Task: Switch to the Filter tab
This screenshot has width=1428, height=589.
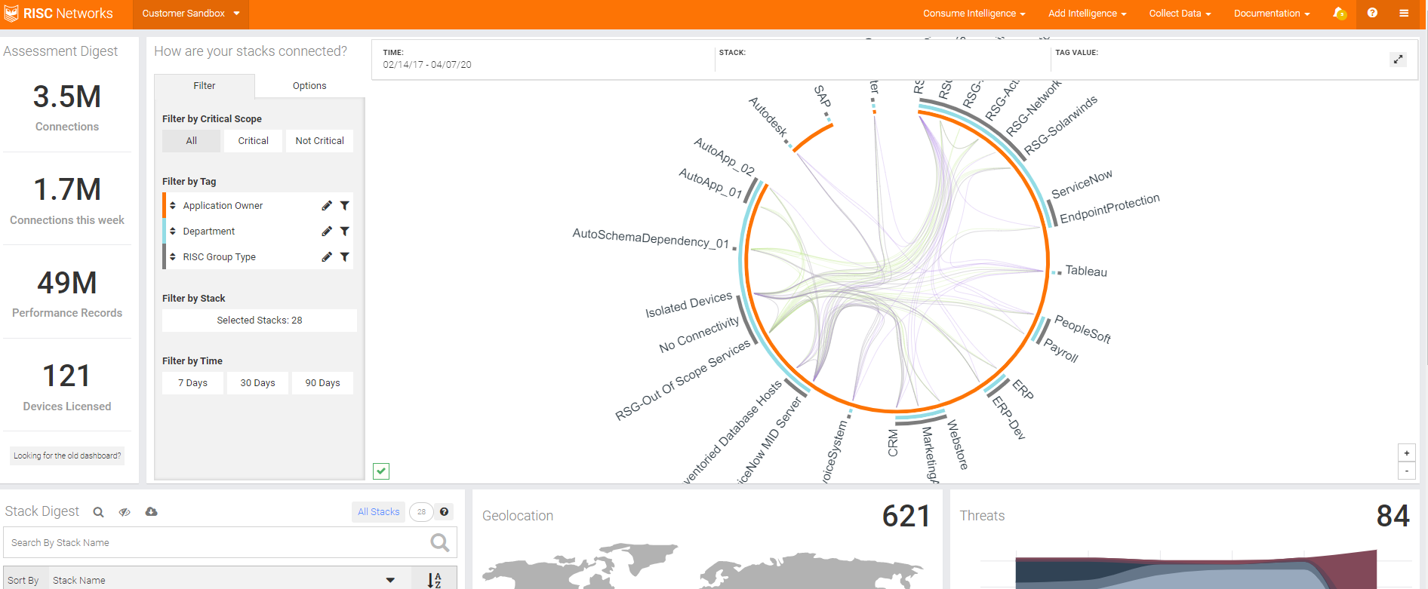Action: pos(205,86)
